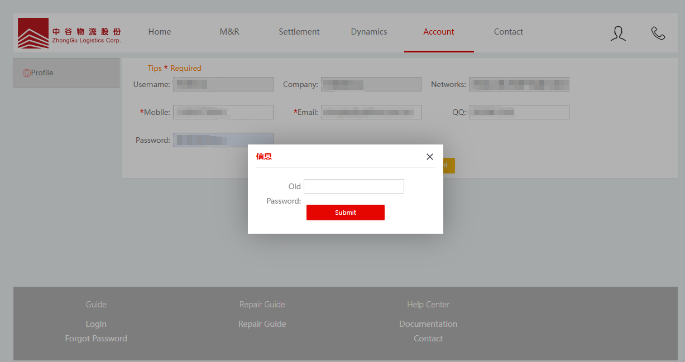Open the Dynamics navigation item
The height and width of the screenshot is (362, 685).
click(x=369, y=32)
